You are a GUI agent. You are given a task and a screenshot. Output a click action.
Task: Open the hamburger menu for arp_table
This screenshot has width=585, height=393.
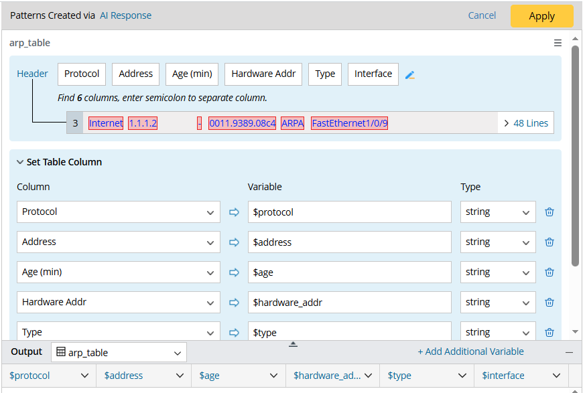[x=558, y=43]
